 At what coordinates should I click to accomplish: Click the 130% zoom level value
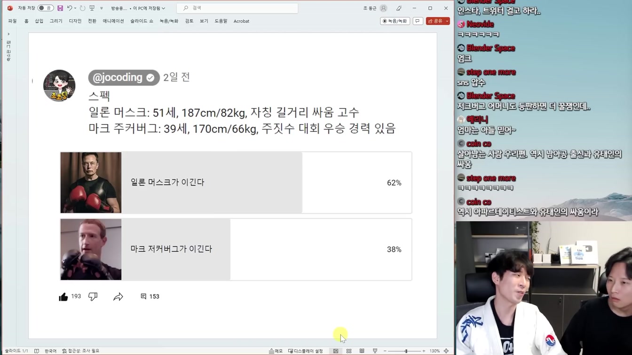tap(434, 351)
